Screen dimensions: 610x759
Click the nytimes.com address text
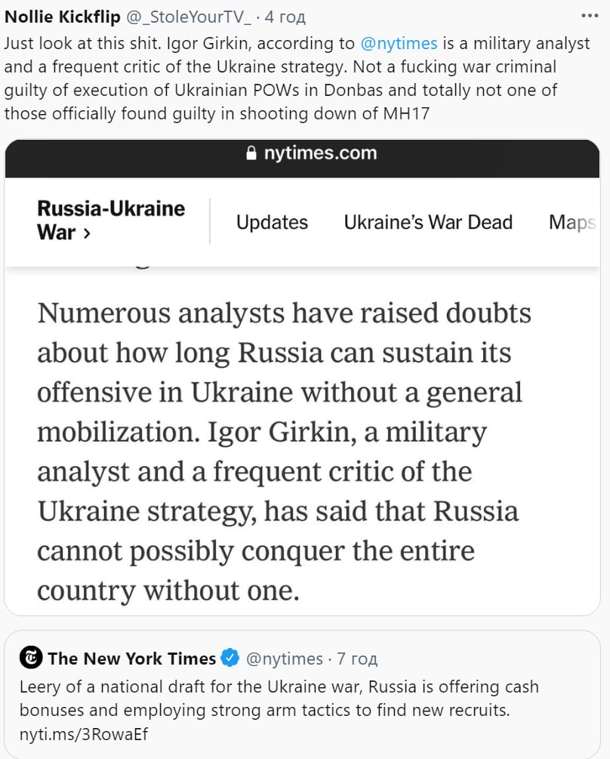320,153
